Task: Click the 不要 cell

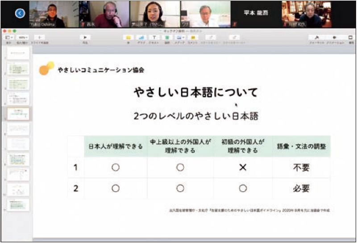Action: (301, 168)
